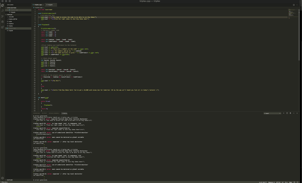
Task: Open the bash terminal selector dropdown
Action: pyautogui.click(x=272, y=113)
